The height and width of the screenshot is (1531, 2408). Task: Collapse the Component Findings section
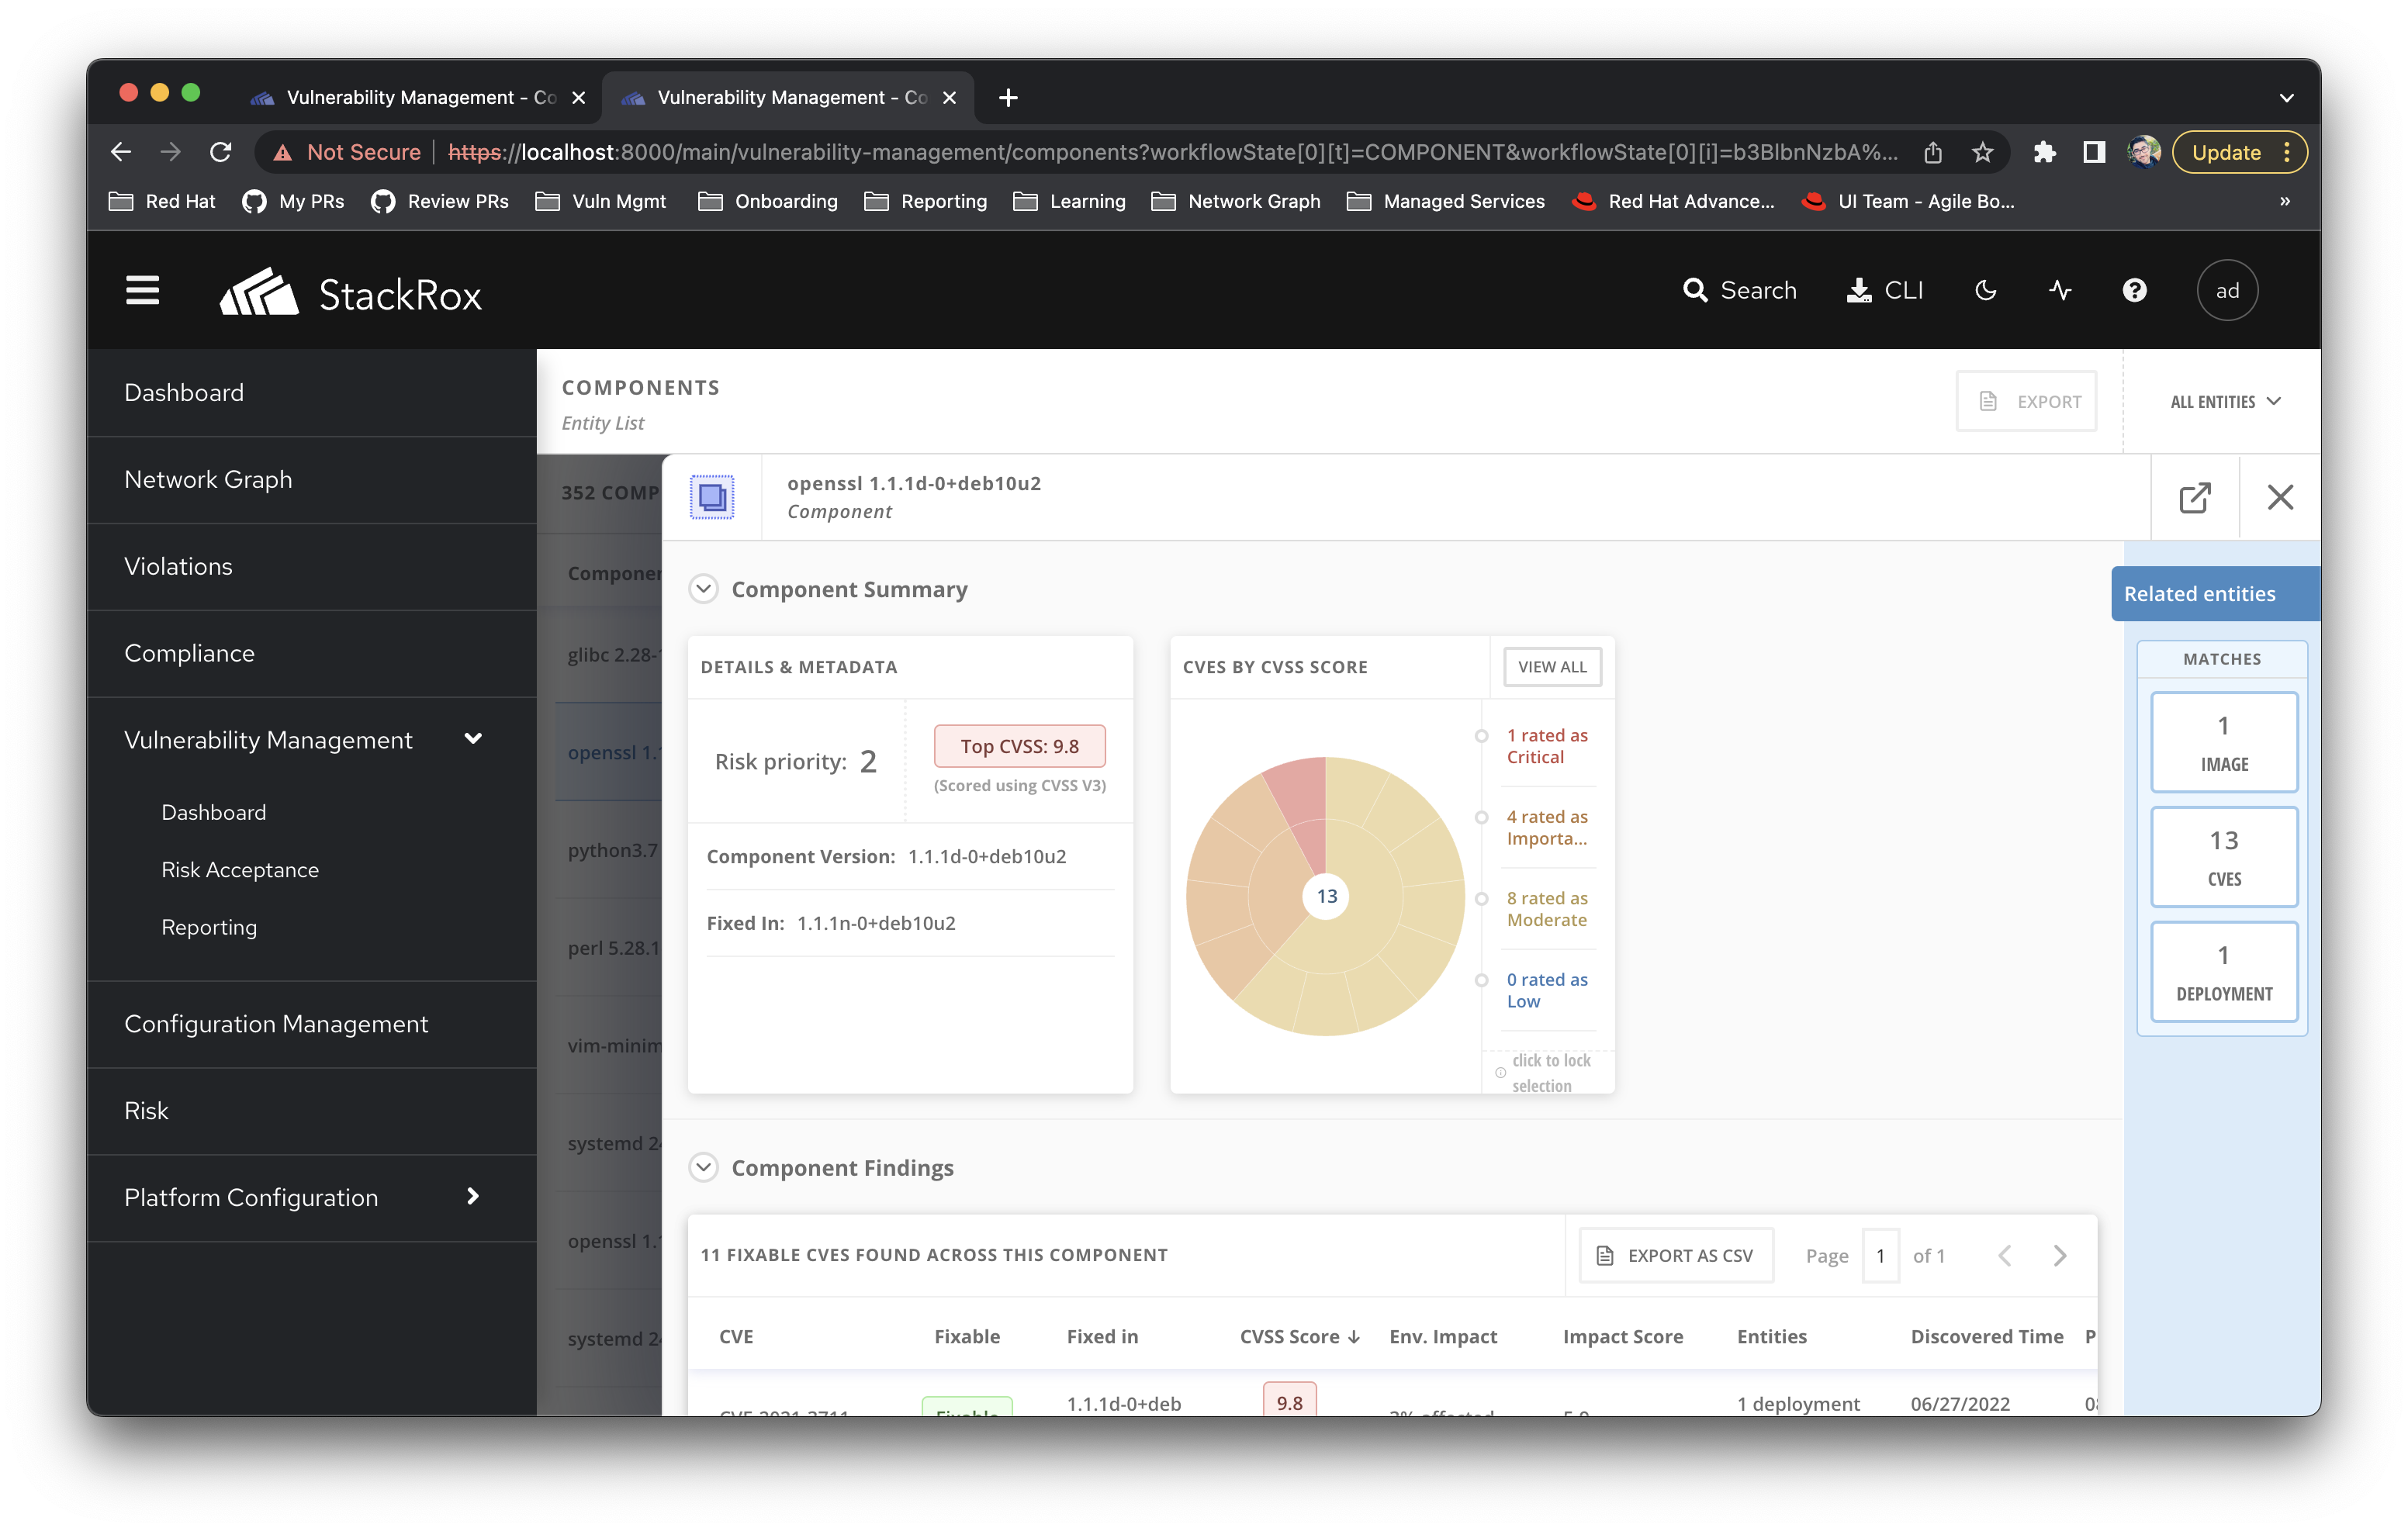point(703,1167)
